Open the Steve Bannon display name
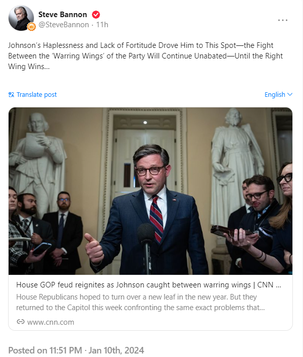 pyautogui.click(x=63, y=15)
